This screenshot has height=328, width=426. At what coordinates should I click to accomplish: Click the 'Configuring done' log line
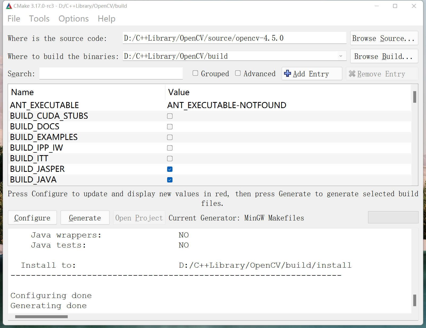click(51, 296)
